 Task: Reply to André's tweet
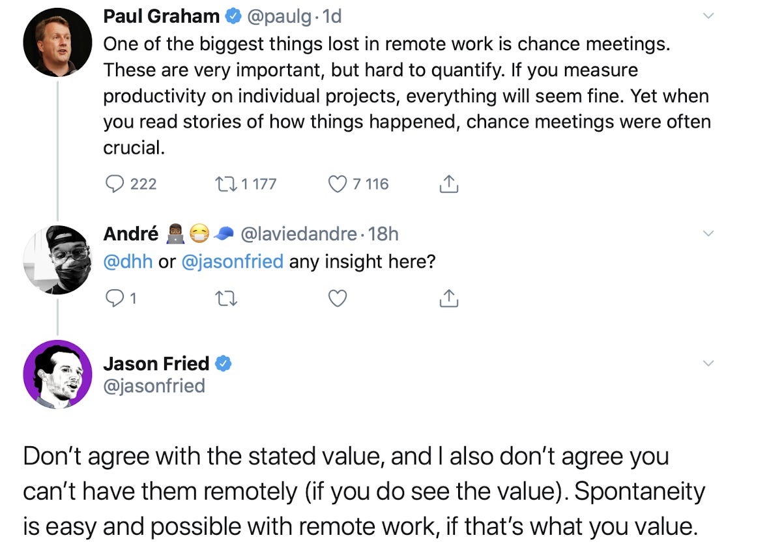[x=115, y=298]
